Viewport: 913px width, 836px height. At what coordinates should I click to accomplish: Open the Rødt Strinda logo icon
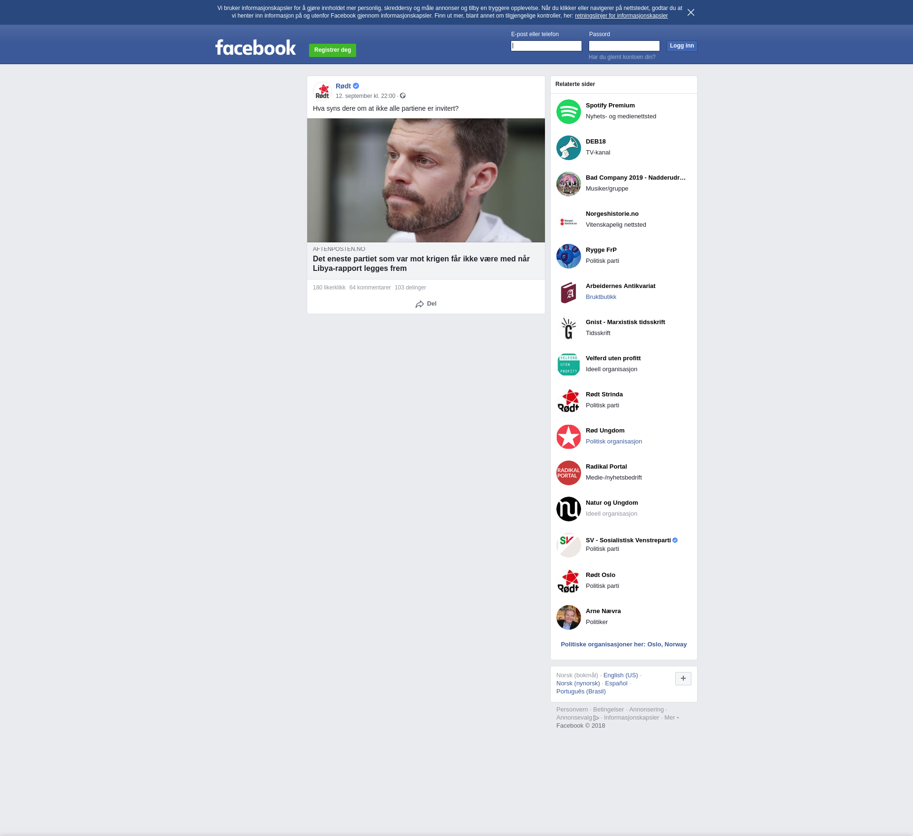pyautogui.click(x=569, y=401)
